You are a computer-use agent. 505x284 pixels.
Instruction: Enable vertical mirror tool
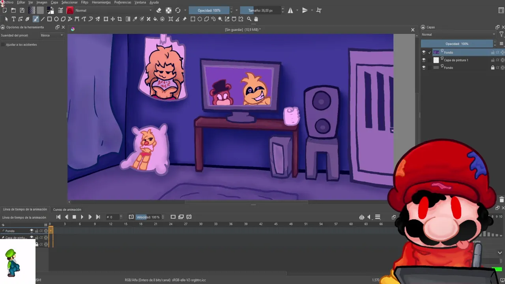[305, 10]
